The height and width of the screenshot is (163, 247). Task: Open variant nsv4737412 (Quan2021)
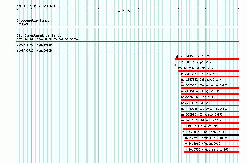point(196,68)
